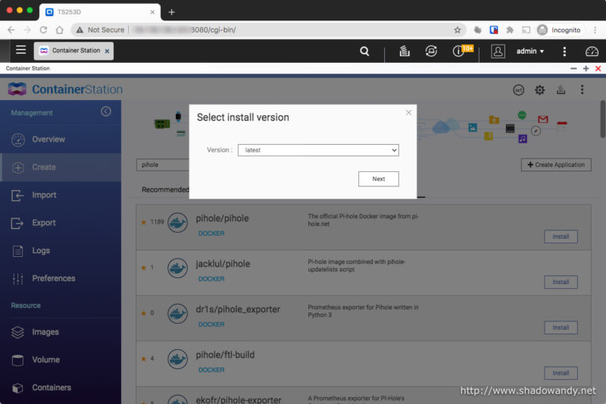Image resolution: width=606 pixels, height=404 pixels.
Task: Open the Container Station three-dot more menu
Action: tap(582, 89)
